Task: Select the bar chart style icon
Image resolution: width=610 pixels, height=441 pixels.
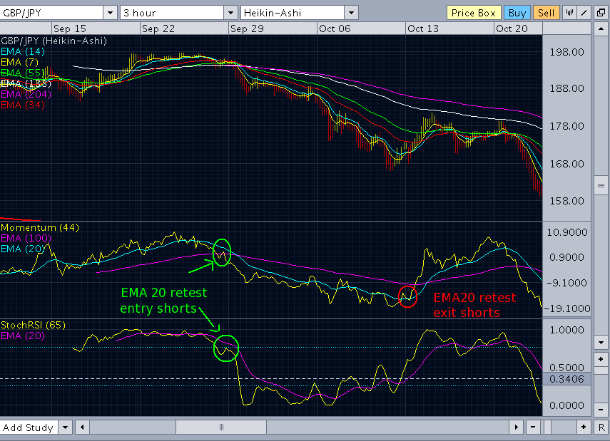Action: tap(569, 13)
